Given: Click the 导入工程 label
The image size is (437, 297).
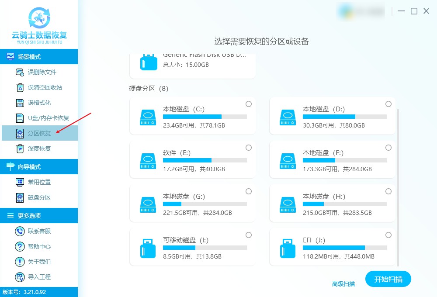Looking at the screenshot, I should (39, 277).
